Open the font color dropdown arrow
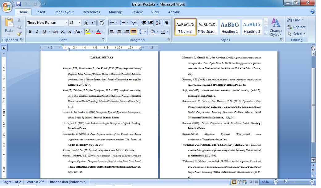321x188 pixels. tap(103, 32)
